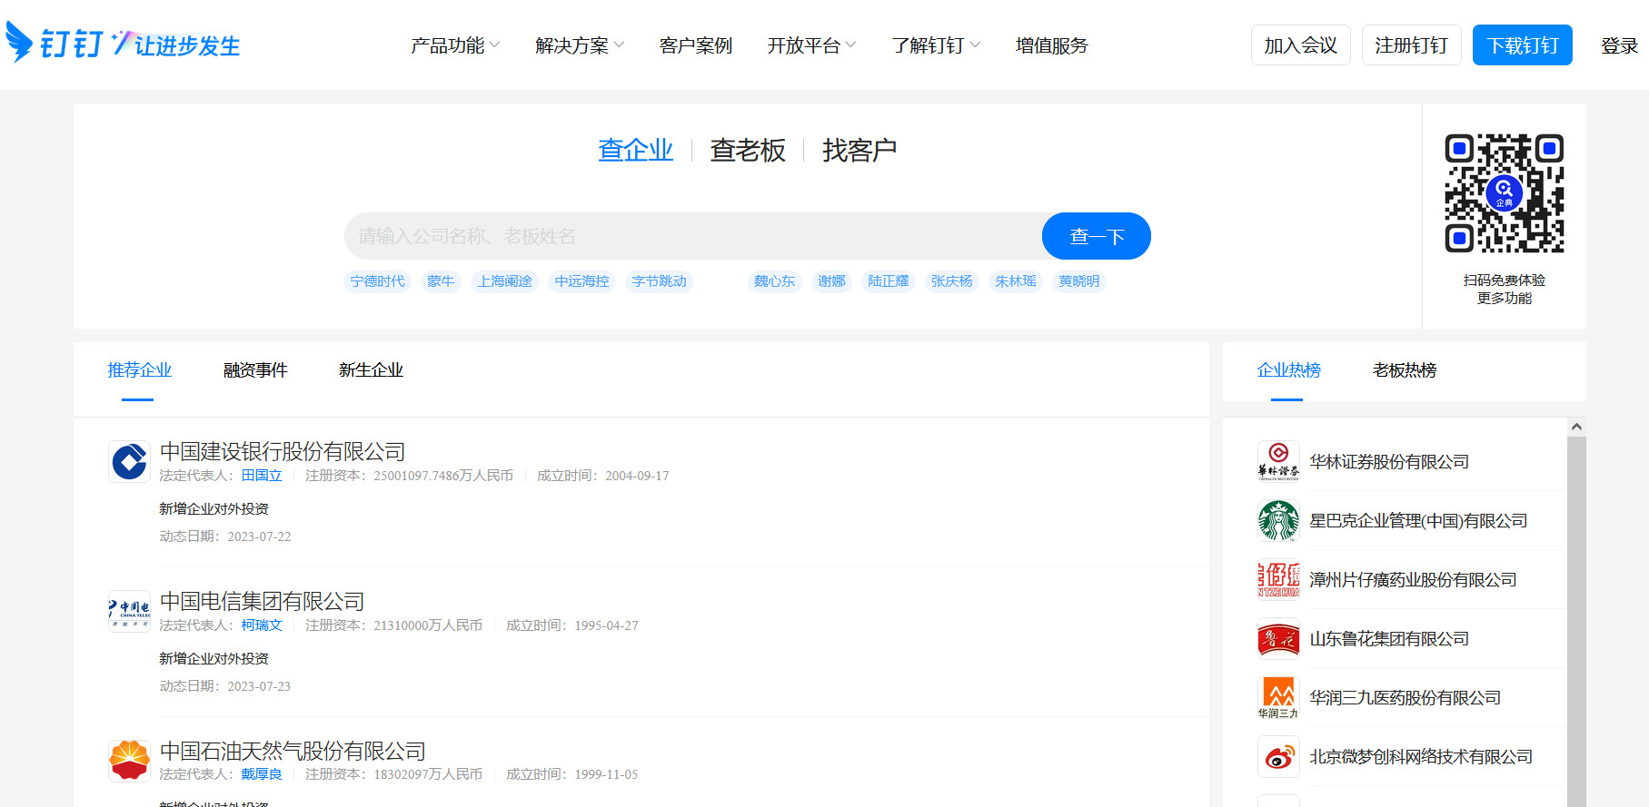This screenshot has height=807, width=1649.
Task: Focus the company name search input field
Action: coord(693,236)
